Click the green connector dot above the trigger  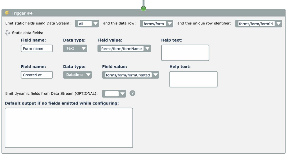(x=144, y=9)
